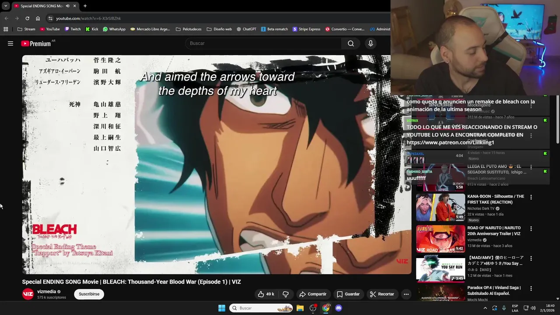This screenshot has width=560, height=315.
Task: Open the Stripe Express bookmark
Action: point(306,29)
